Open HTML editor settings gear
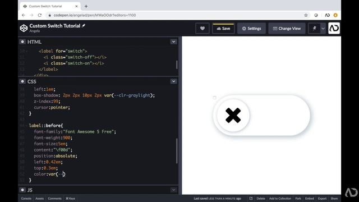This screenshot has width=359, height=202. [22, 42]
